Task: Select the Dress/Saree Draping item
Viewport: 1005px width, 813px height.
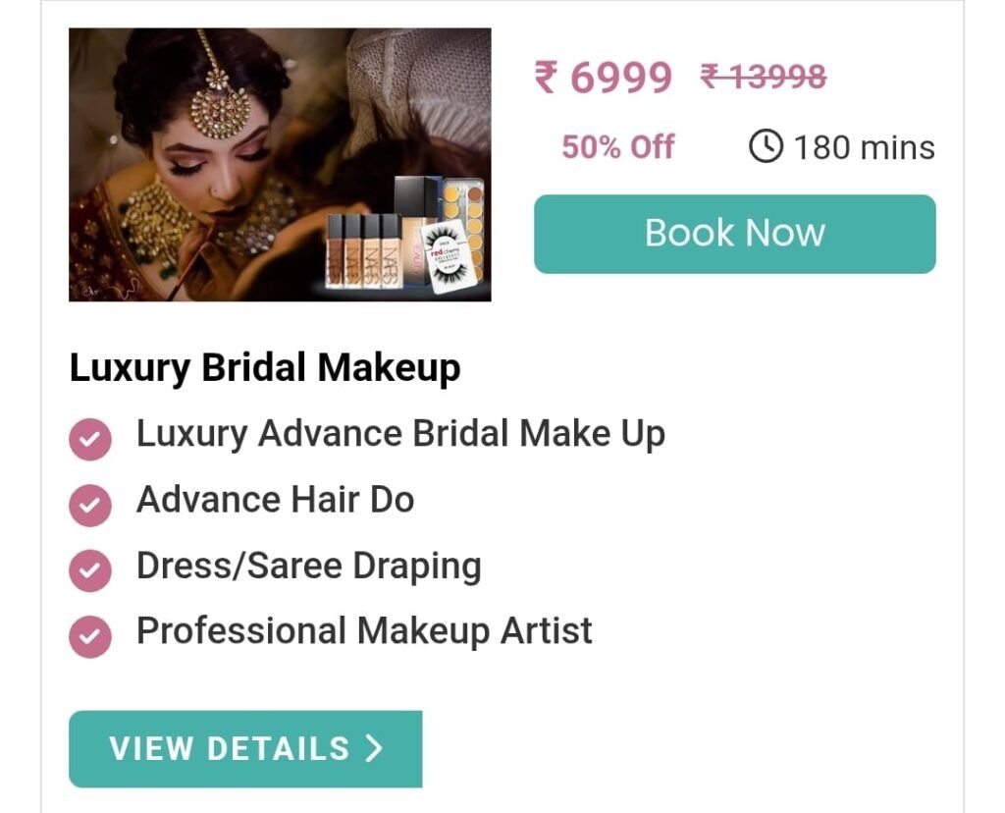Action: tap(309, 567)
